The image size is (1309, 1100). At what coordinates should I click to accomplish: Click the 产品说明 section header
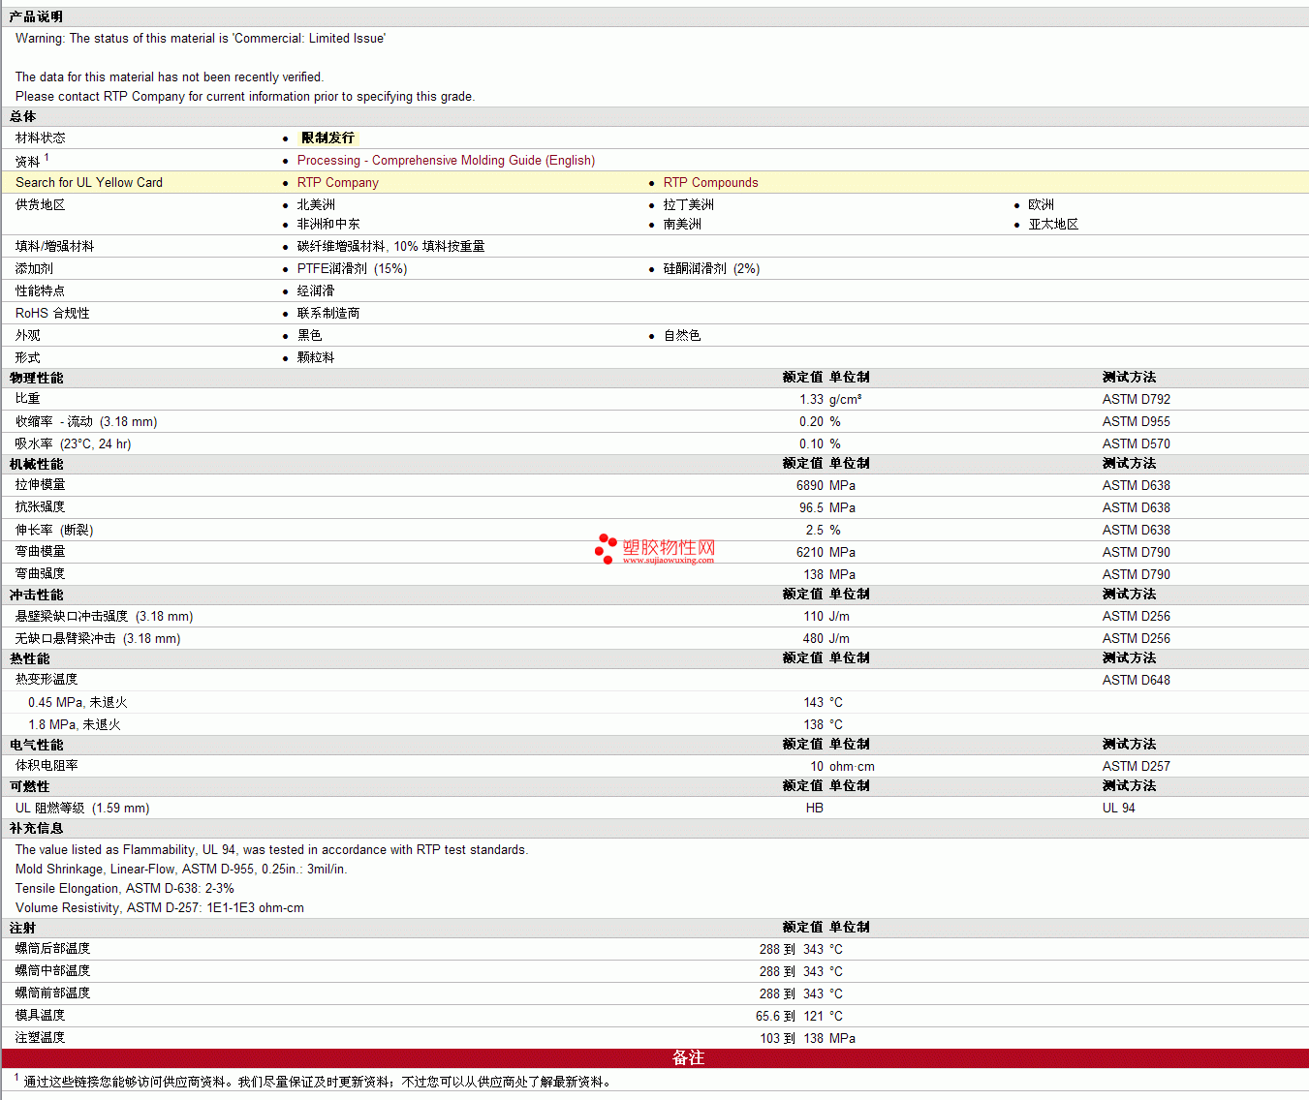[x=36, y=17]
